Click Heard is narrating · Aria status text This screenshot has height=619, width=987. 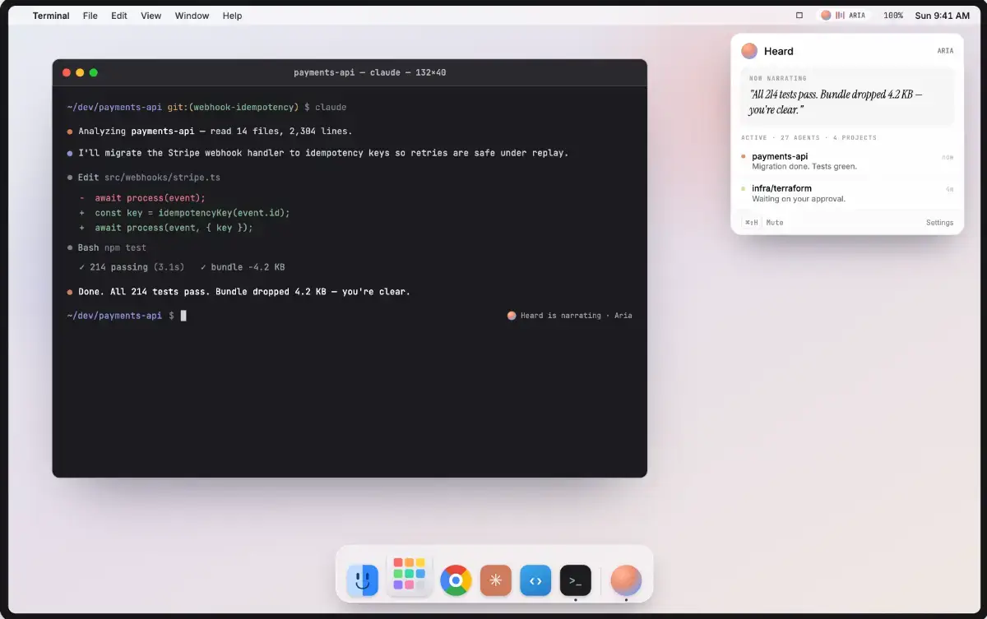click(576, 316)
